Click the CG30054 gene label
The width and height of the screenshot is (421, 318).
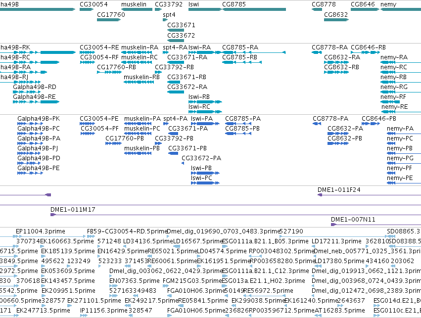94,4
